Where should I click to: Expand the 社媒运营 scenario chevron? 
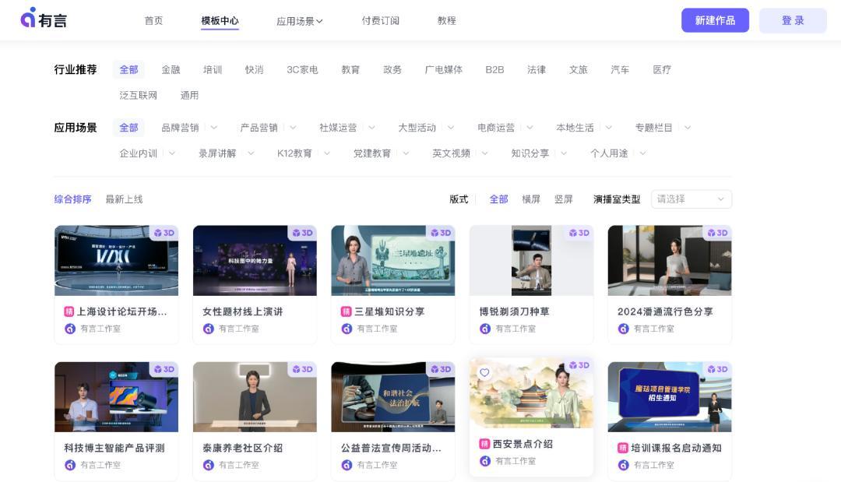[x=371, y=128]
